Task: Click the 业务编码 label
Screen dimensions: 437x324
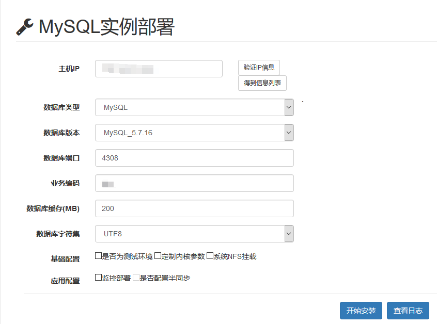Action: [65, 184]
